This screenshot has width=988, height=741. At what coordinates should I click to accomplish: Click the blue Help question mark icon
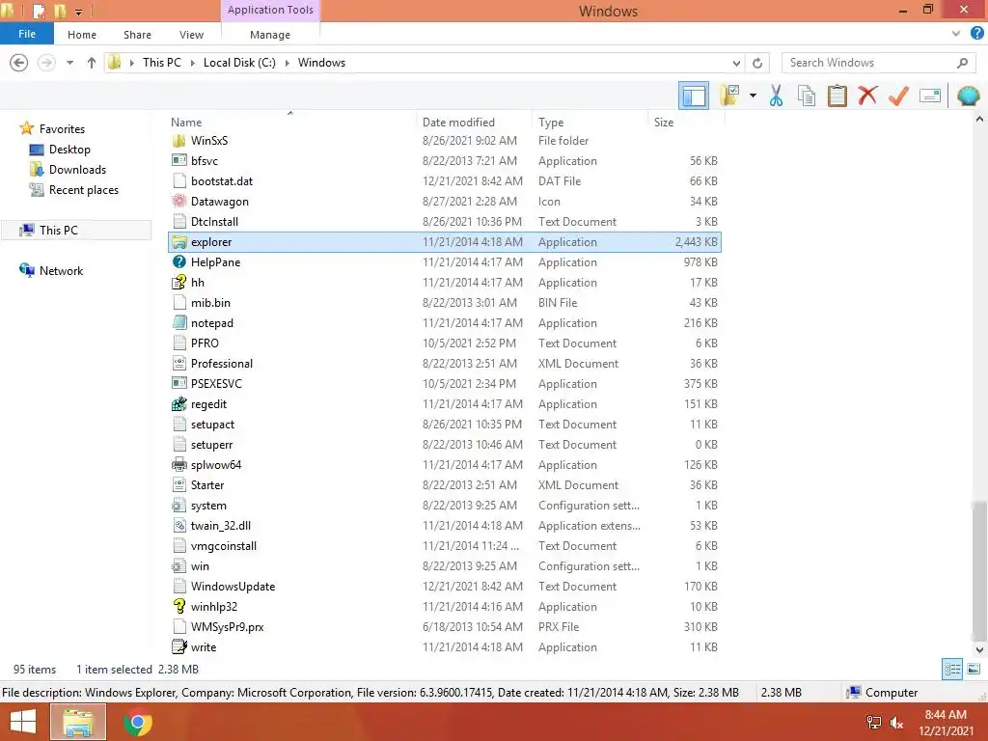coord(977,34)
